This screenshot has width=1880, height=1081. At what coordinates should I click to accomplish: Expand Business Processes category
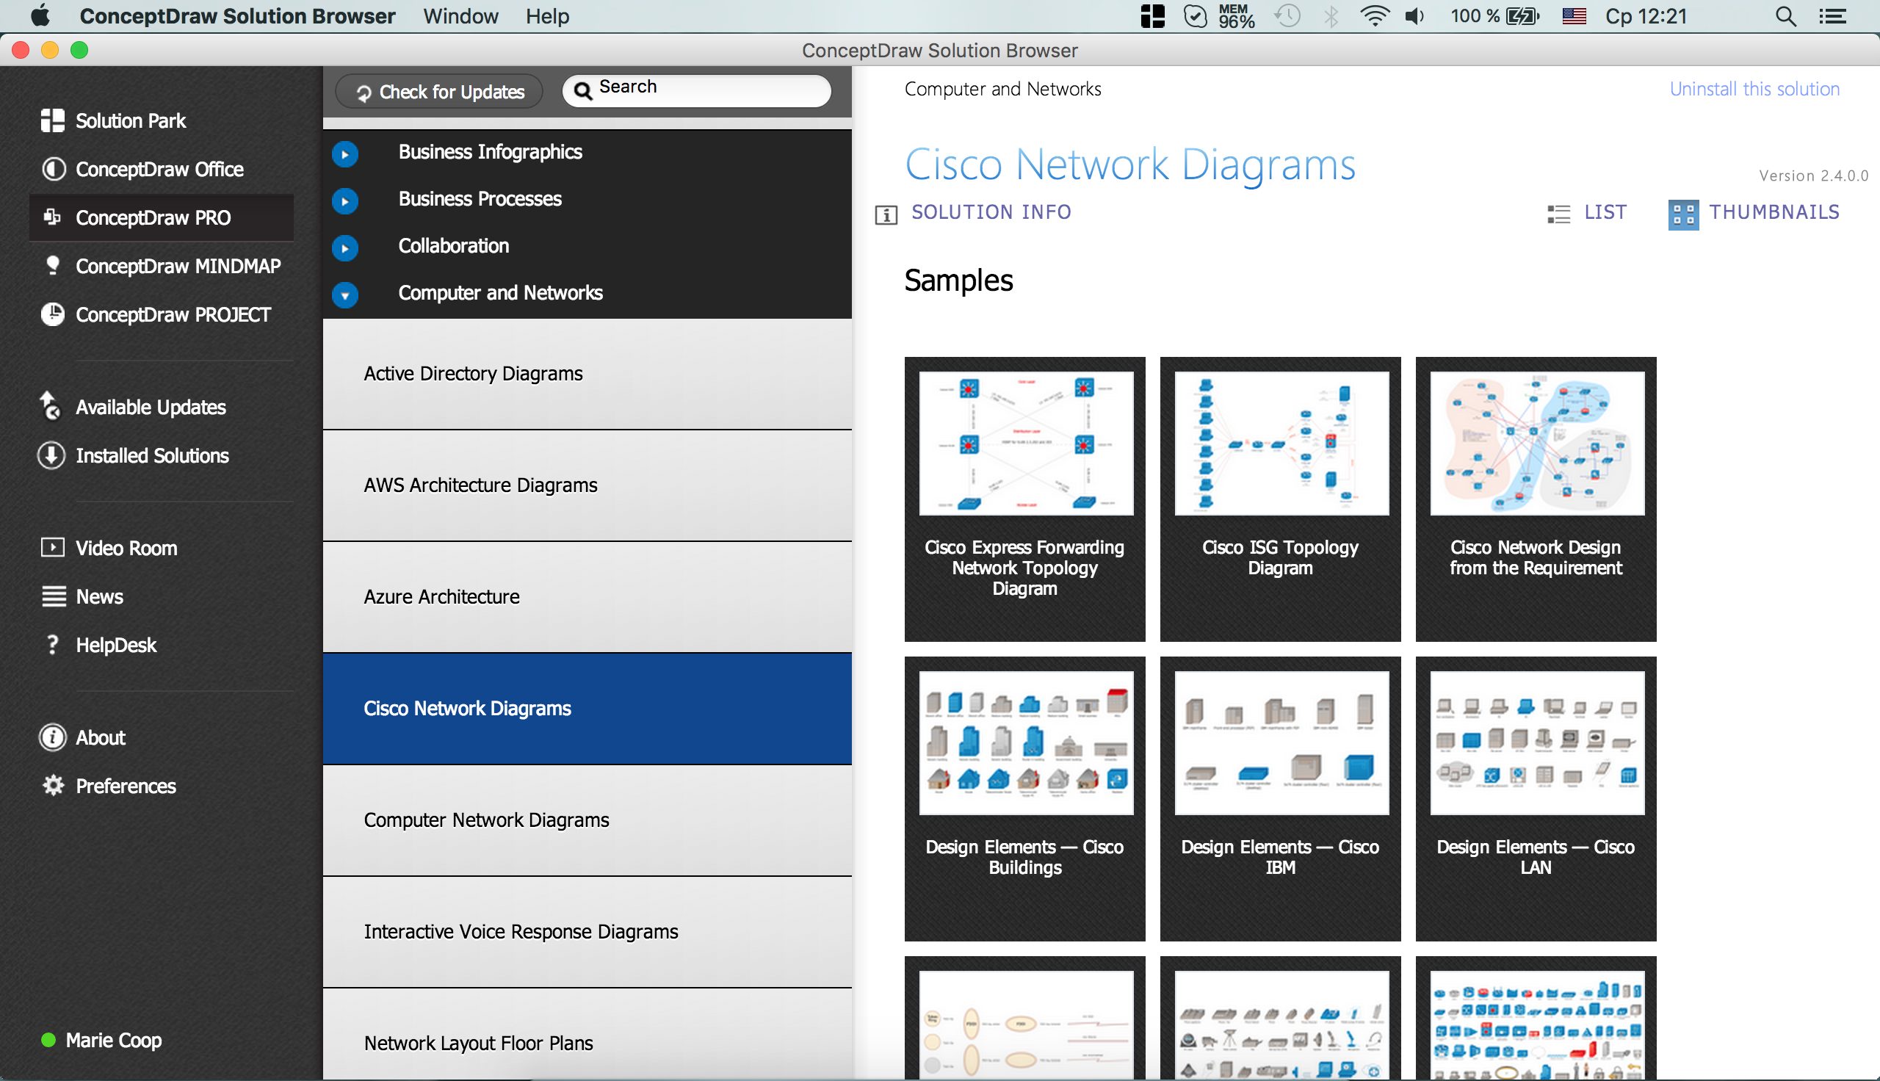tap(344, 199)
